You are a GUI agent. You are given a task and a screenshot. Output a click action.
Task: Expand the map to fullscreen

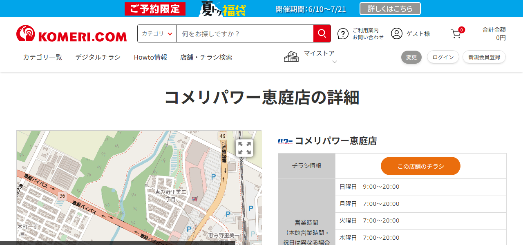point(244,148)
